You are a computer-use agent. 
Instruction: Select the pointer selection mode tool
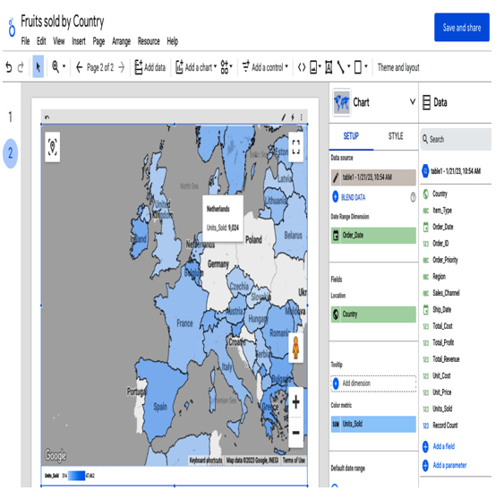tap(38, 66)
